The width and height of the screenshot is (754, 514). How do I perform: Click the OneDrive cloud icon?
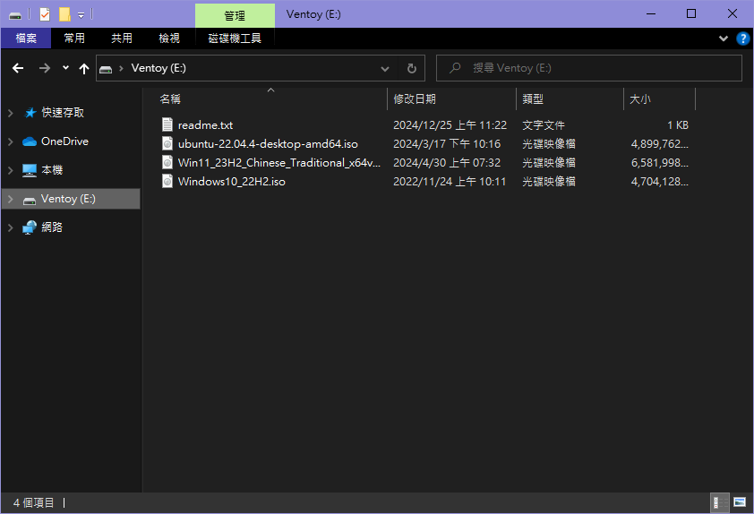click(x=30, y=141)
